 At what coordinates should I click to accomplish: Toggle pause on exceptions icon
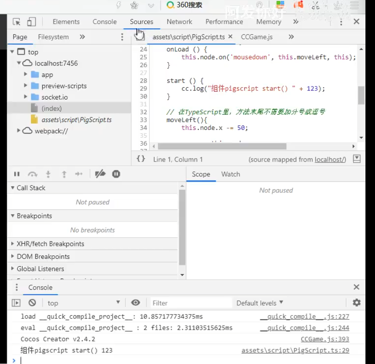116,174
